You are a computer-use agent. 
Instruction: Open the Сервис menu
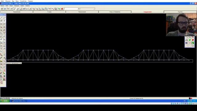coord(22,6)
